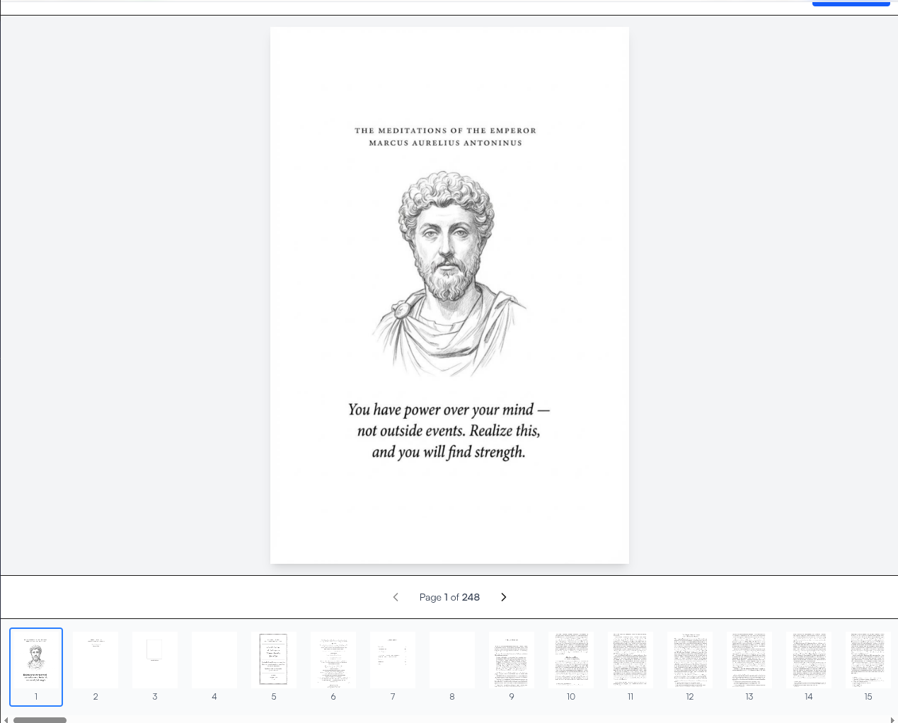Viewport: 898px width, 723px height.
Task: Select the blank page 8 thumbnail
Action: click(452, 659)
